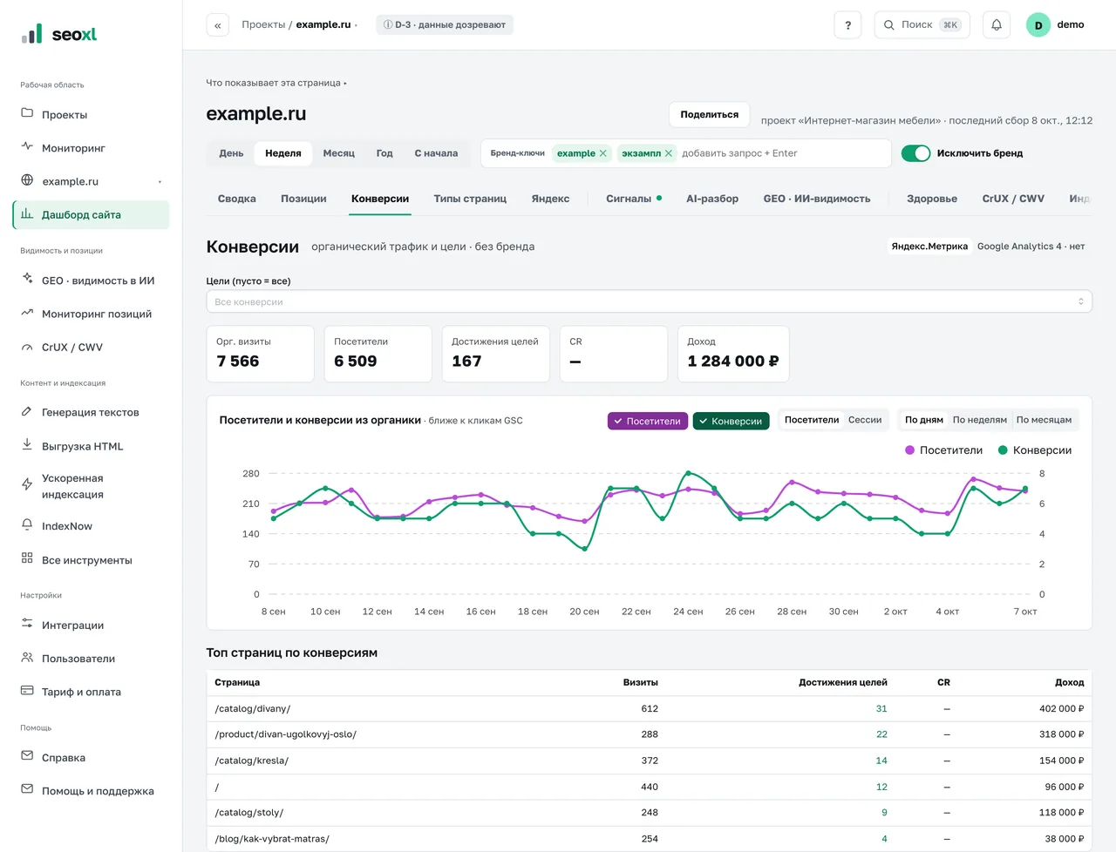
Task: Open notifications bell icon
Action: coord(997,25)
